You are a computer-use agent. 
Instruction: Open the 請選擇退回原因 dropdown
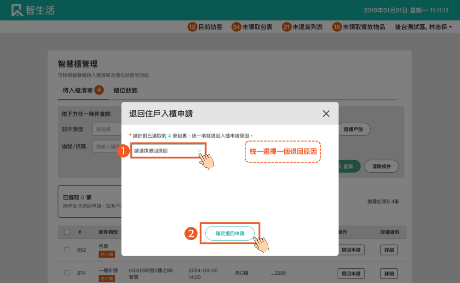168,151
